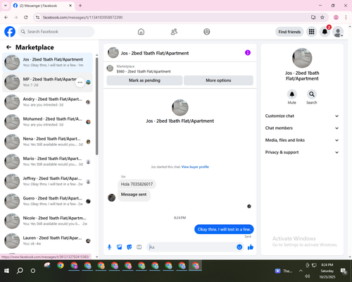Mute this chat with bell icon
Image resolution: width=352 pixels, height=282 pixels.
[292, 94]
